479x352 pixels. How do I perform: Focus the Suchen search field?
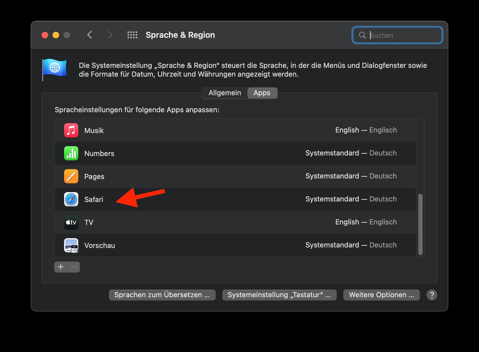pos(397,35)
